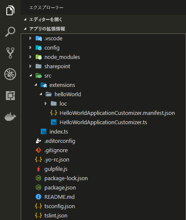Image resolution: width=186 pixels, height=220 pixels.
Task: Select the loc folder label
Action: tap(63, 103)
